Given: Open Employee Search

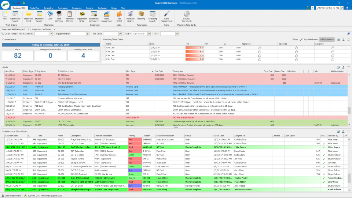Looking at the screenshot, I should 39,16.
